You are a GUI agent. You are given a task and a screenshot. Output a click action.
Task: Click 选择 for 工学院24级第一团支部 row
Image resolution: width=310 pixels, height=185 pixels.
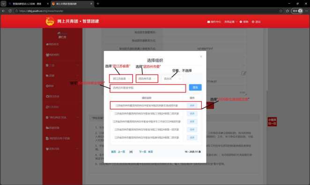[x=192, y=129]
